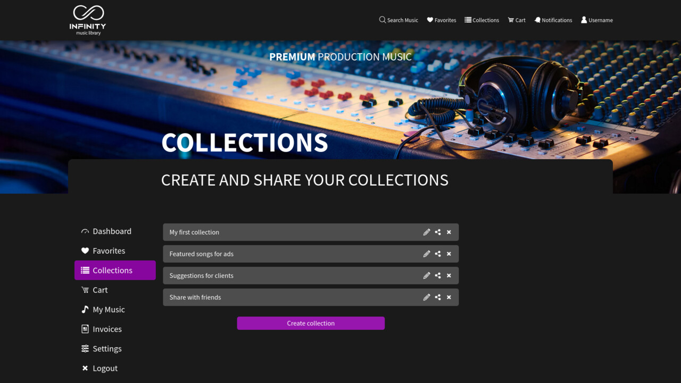681x383 pixels.
Task: Open the Username account menu
Action: point(596,20)
